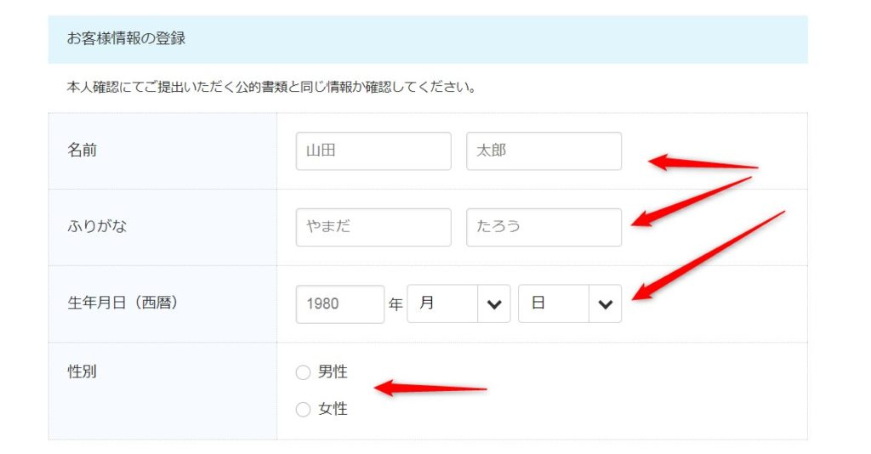871x454 pixels.
Task: Open the 日 day dropdown
Action: (x=554, y=304)
